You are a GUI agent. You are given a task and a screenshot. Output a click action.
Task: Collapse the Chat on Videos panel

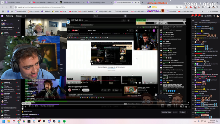pos(193,20)
